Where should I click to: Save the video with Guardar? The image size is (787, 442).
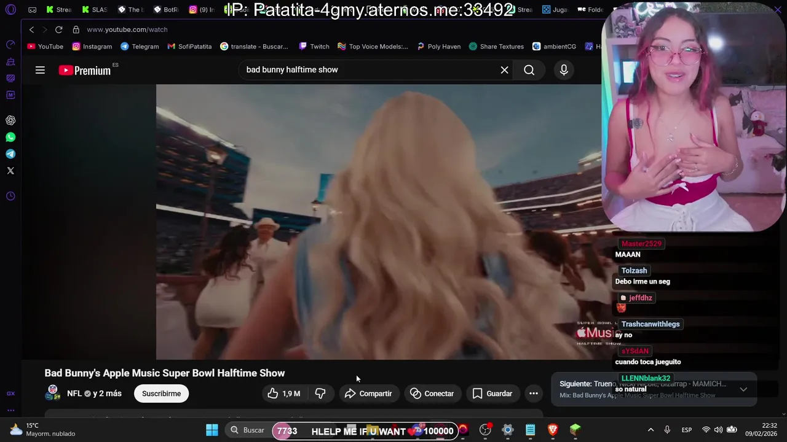492,394
